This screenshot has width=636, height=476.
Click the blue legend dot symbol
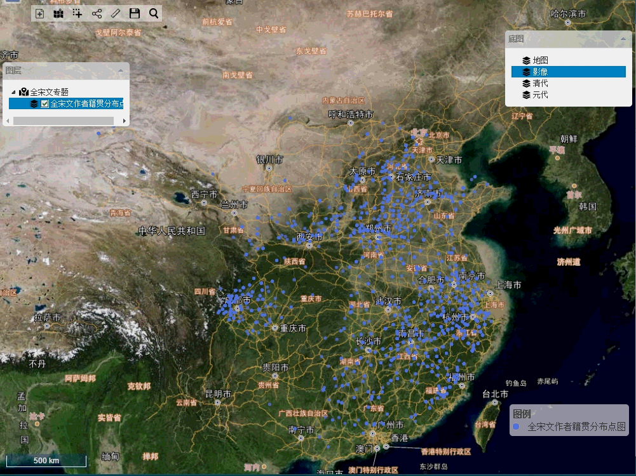pos(516,427)
